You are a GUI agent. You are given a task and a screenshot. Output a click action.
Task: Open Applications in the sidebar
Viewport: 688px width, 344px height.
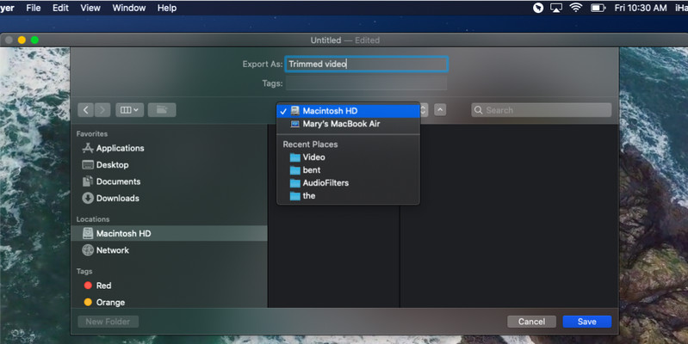click(x=169, y=148)
